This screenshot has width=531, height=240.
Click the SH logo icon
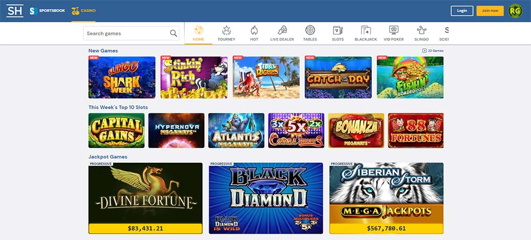click(x=14, y=11)
